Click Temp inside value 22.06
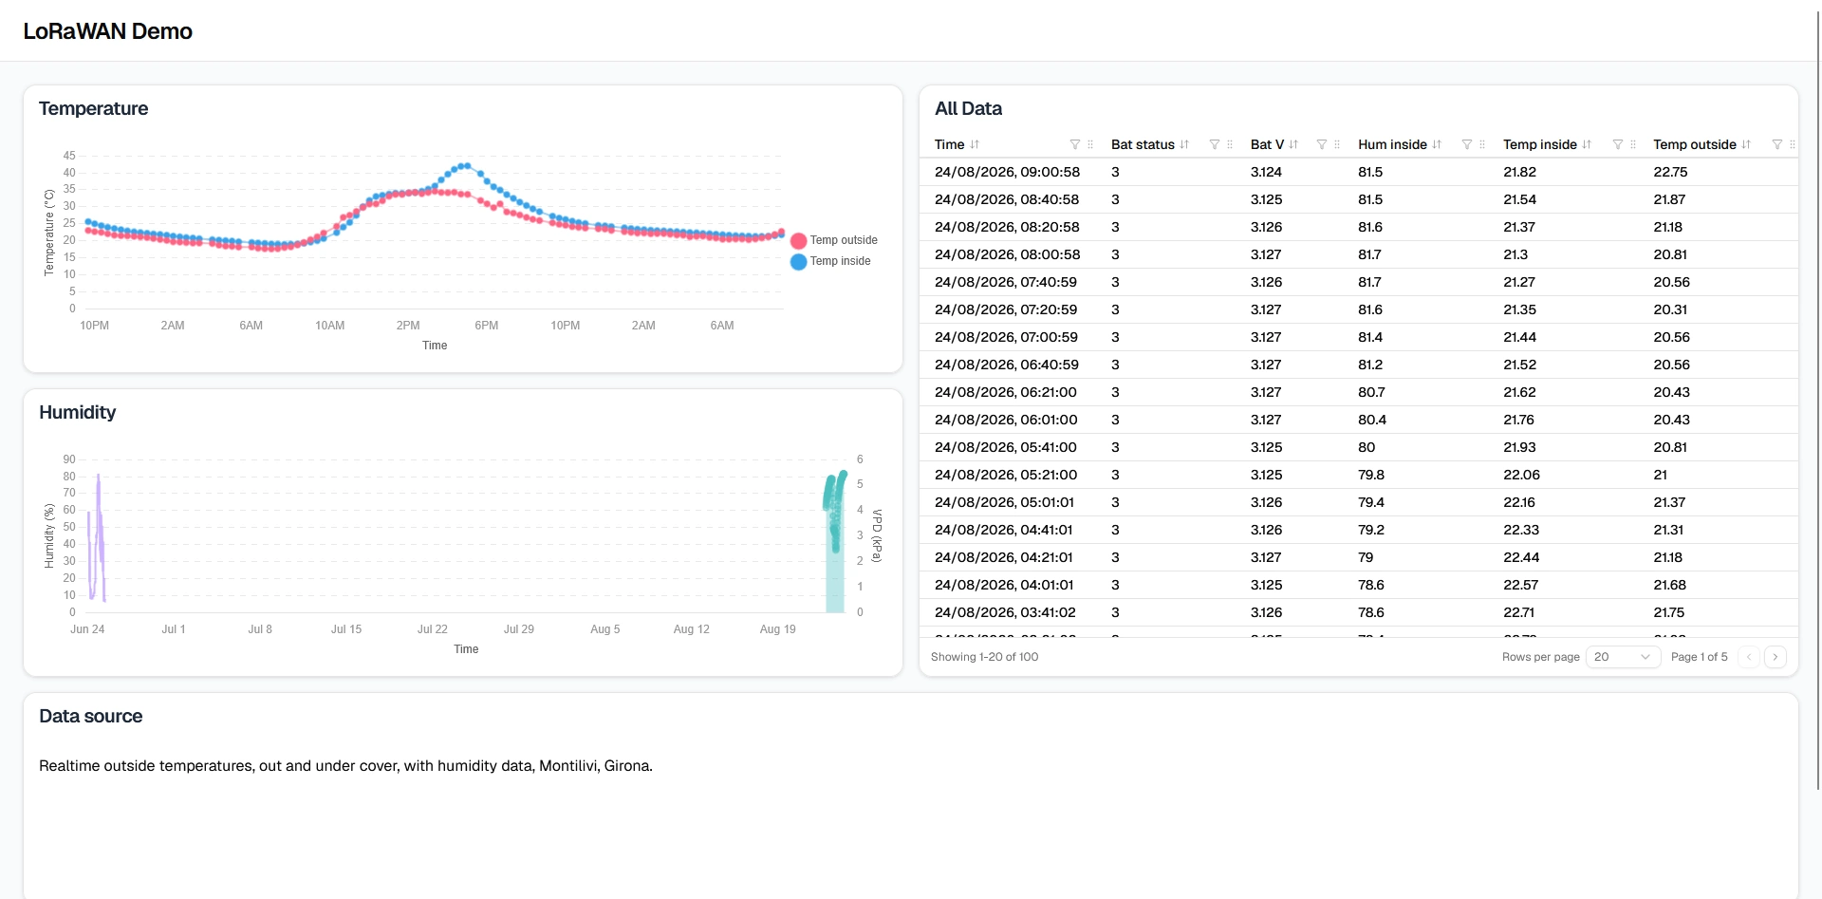 pyautogui.click(x=1521, y=475)
